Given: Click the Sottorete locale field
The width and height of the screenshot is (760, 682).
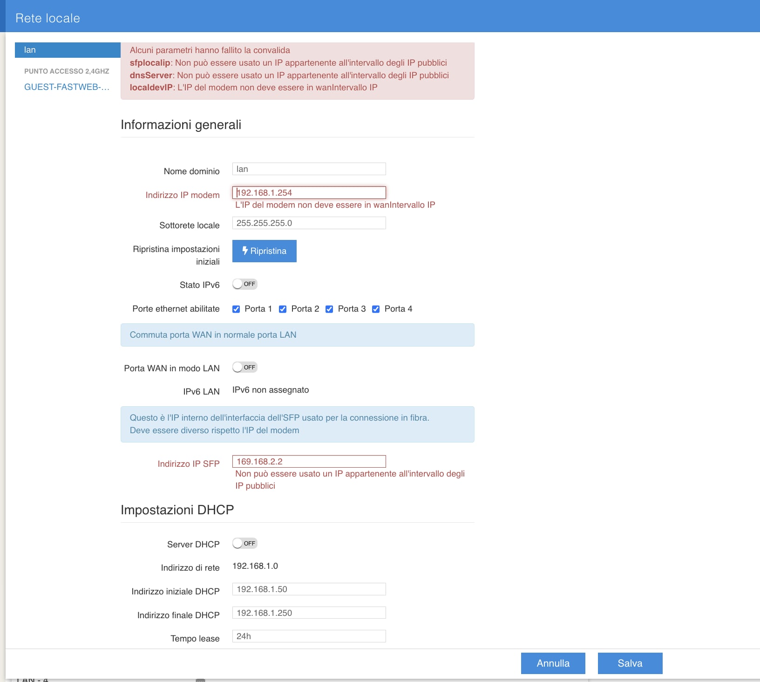Looking at the screenshot, I should pos(309,223).
